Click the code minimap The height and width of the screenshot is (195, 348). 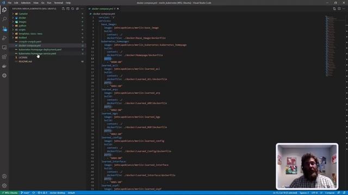tap(330, 46)
